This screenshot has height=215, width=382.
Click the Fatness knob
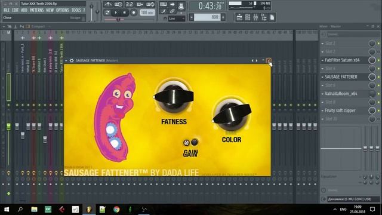[x=174, y=97]
